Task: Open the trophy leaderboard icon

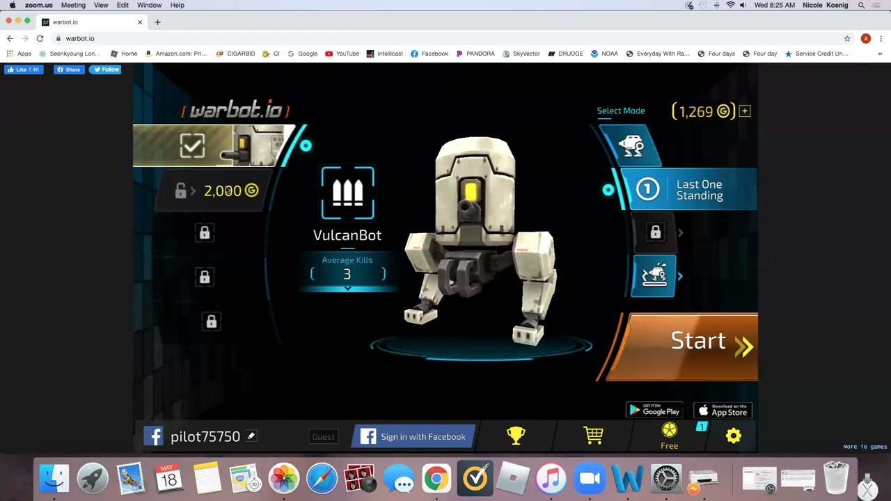Action: click(x=516, y=436)
